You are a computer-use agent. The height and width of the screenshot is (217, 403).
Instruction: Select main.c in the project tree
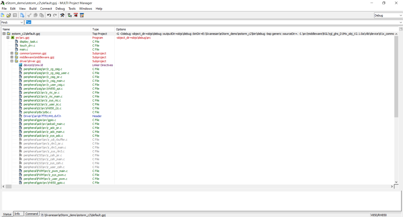(24, 49)
